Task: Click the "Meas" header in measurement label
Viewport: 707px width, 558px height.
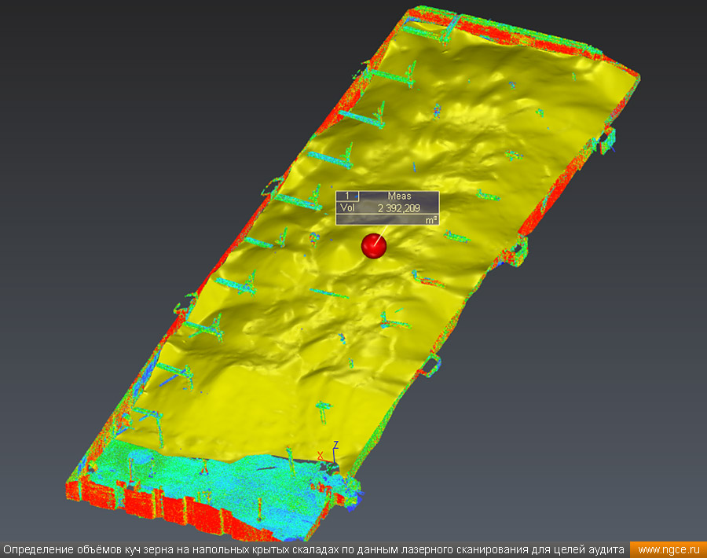Action: point(398,196)
